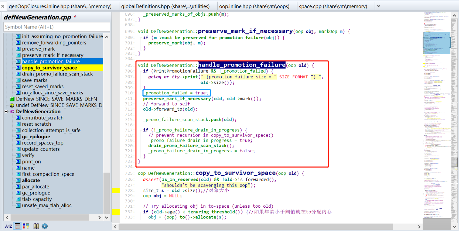Click icon beside preserve_mark entry
Image resolution: width=460 pixels, height=231 pixels.
coord(18,49)
